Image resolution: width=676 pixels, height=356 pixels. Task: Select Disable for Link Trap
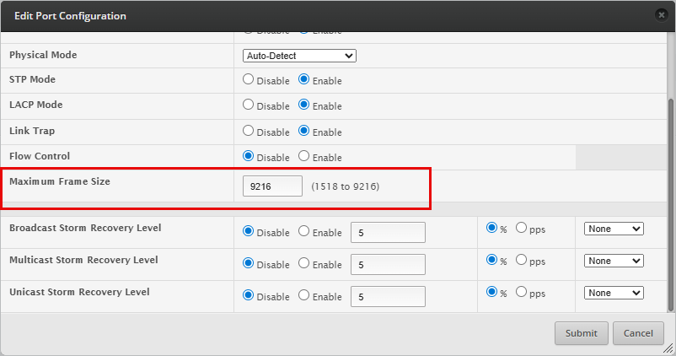[248, 130]
